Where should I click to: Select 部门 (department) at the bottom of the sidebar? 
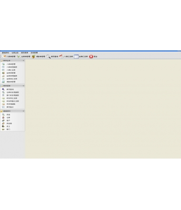click(8, 130)
